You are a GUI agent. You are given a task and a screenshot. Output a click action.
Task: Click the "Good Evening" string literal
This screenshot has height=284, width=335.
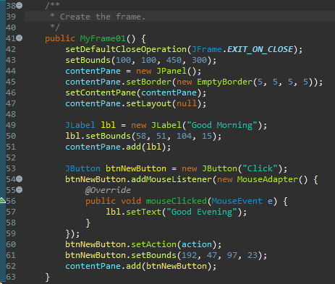tap(202, 212)
